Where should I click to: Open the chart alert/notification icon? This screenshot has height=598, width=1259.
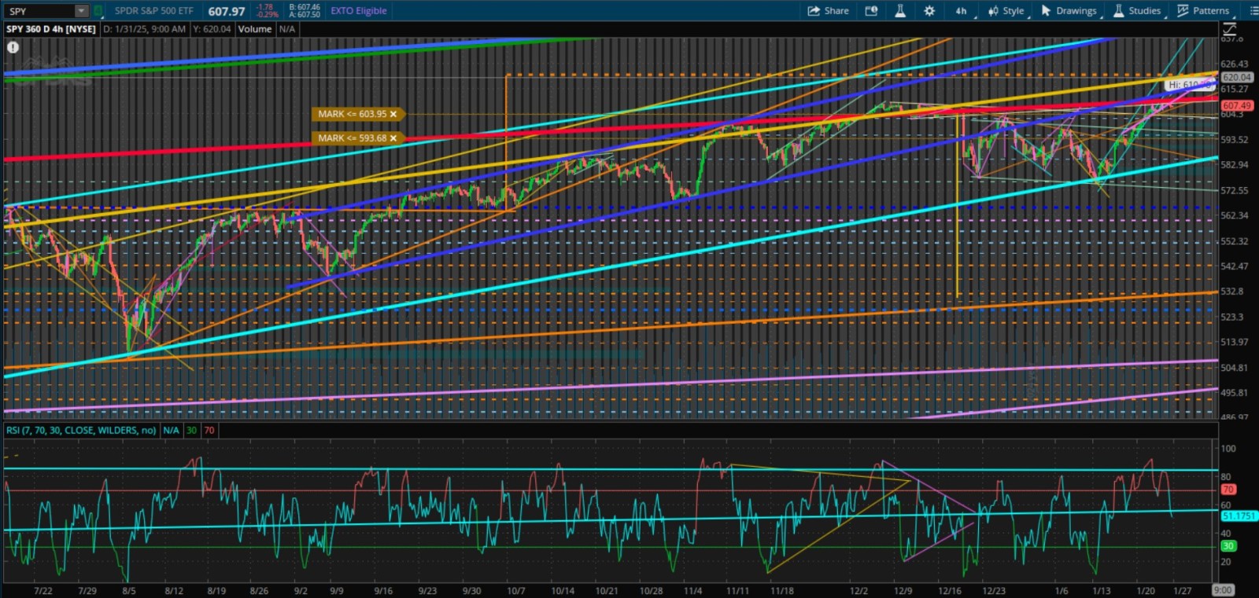[x=871, y=11]
